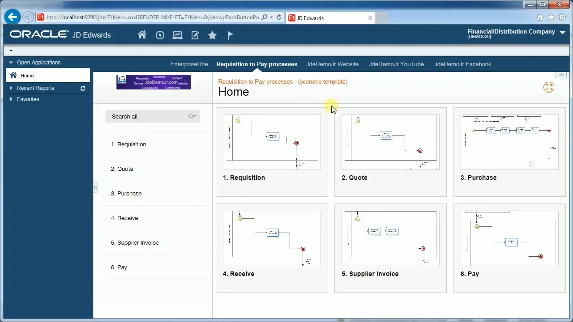This screenshot has height=322, width=573.
Task: Click the 2. Quote process thumbnail
Action: [x=390, y=142]
